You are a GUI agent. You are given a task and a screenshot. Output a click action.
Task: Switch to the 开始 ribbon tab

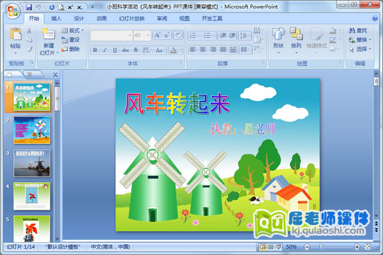coord(34,18)
